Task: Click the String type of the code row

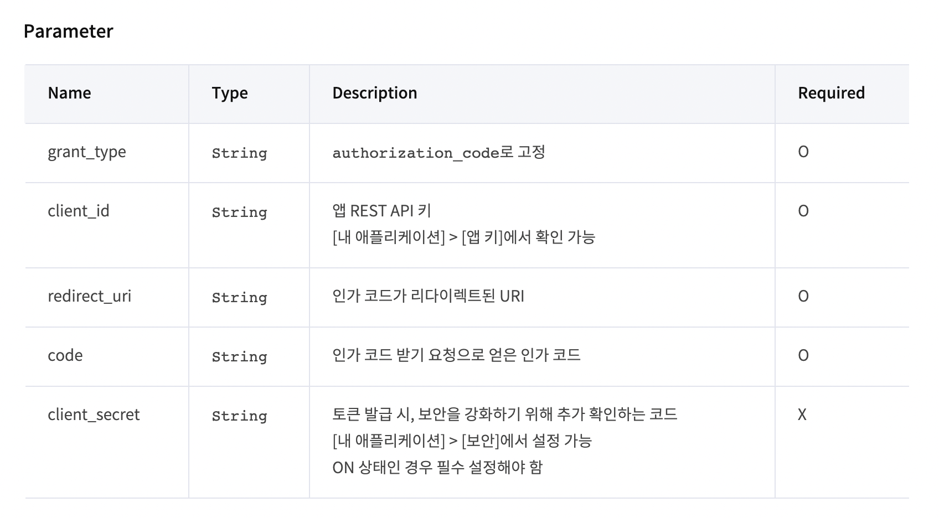Action: click(x=239, y=357)
